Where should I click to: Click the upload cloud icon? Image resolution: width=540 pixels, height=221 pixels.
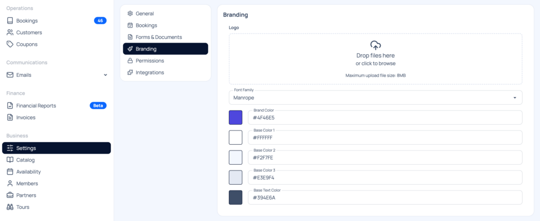[375, 45]
